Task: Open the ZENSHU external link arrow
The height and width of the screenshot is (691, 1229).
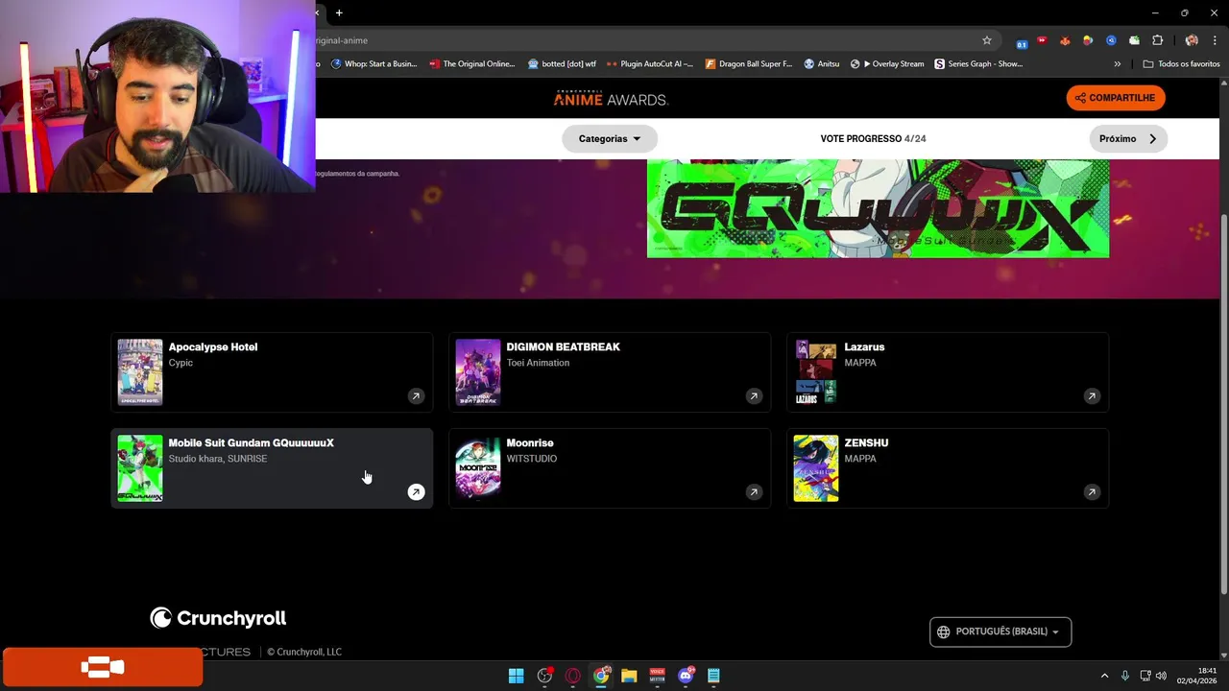Action: [x=1092, y=492]
